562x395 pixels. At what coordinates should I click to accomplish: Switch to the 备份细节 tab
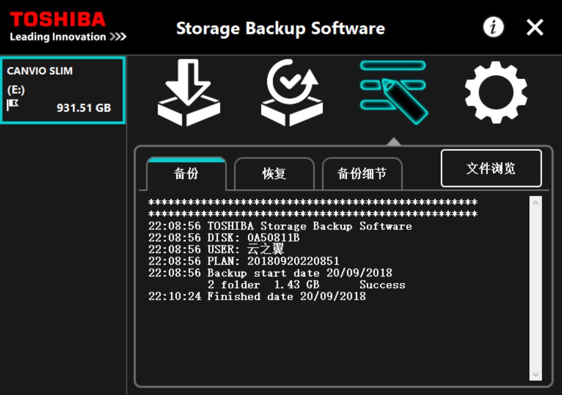click(x=362, y=174)
